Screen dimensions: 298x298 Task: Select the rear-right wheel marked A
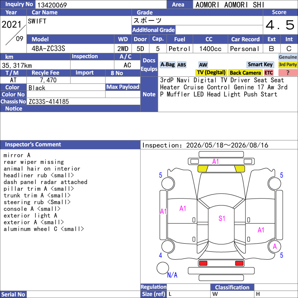click(275, 247)
